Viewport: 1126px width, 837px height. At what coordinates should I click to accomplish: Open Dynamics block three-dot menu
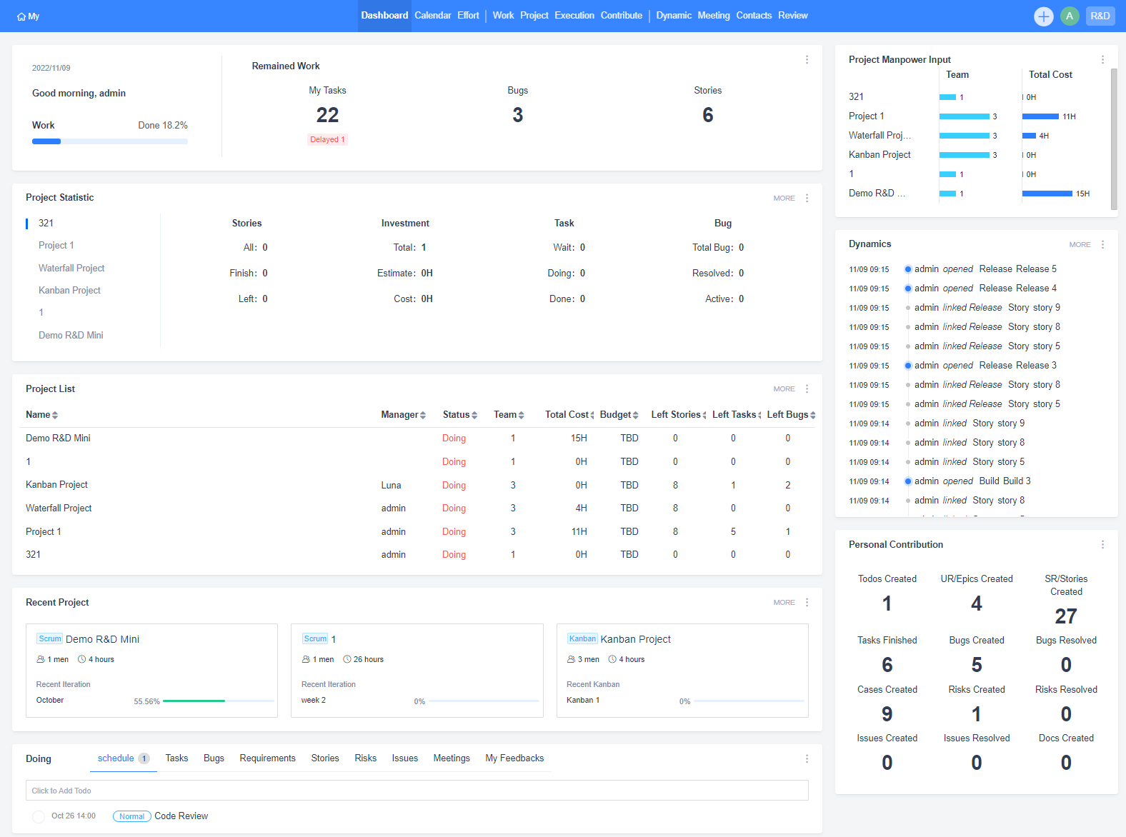pyautogui.click(x=1102, y=245)
